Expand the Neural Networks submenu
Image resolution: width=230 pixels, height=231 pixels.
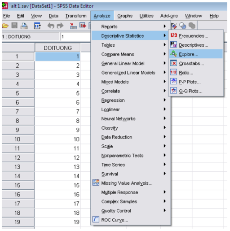tap(131, 118)
